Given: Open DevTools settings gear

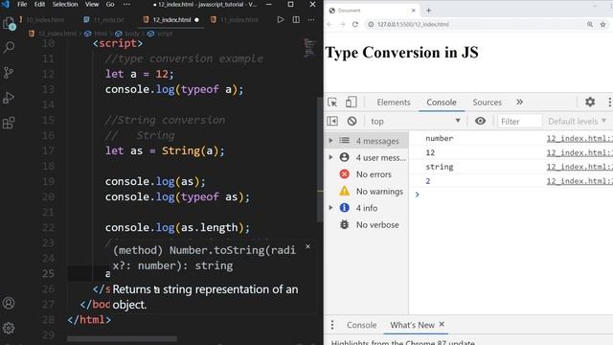Looking at the screenshot, I should point(590,103).
